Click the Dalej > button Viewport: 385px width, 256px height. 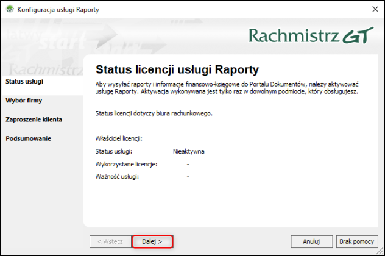[x=152, y=241]
